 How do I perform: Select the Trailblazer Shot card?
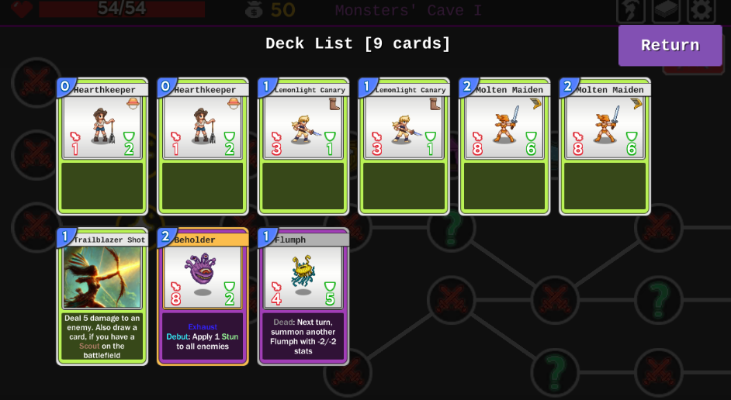click(102, 297)
